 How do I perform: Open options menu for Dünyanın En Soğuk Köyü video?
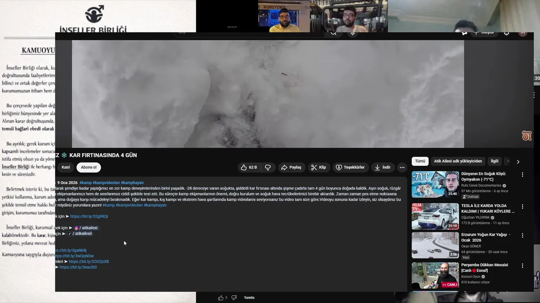522,175
